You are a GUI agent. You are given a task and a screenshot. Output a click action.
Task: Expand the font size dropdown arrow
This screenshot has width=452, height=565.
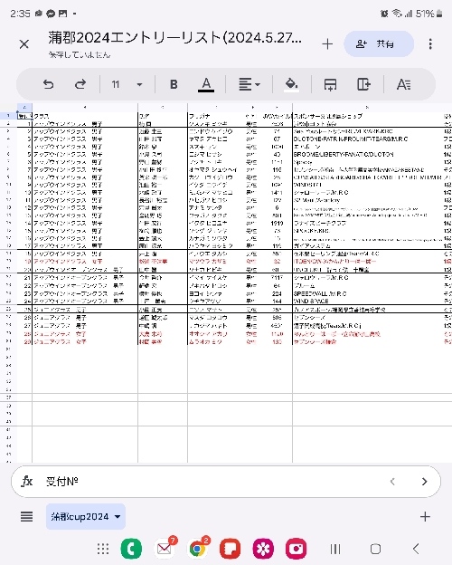[139, 85]
